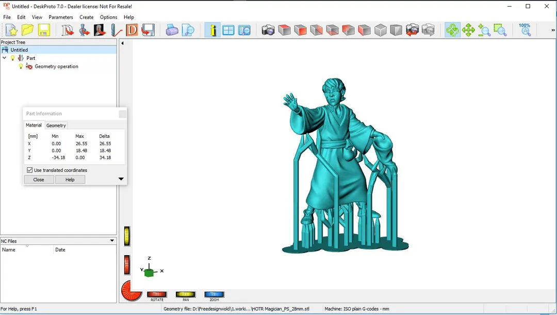Uncheck Use translated coordinates

(x=30, y=170)
